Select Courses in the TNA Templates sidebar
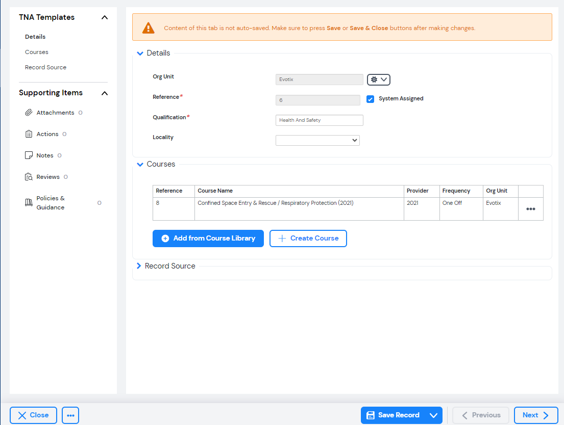The width and height of the screenshot is (564, 425). [x=36, y=51]
